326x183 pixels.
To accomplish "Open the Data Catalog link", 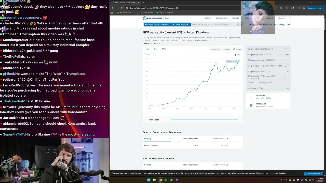I will (x=279, y=25).
